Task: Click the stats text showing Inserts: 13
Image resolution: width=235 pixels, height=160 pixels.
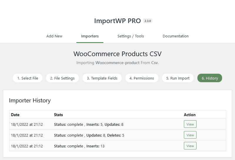Action: pos(79,146)
